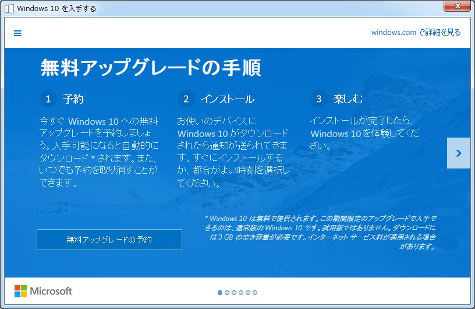
Task: Select the sixth page indicator dot
Action: point(255,293)
